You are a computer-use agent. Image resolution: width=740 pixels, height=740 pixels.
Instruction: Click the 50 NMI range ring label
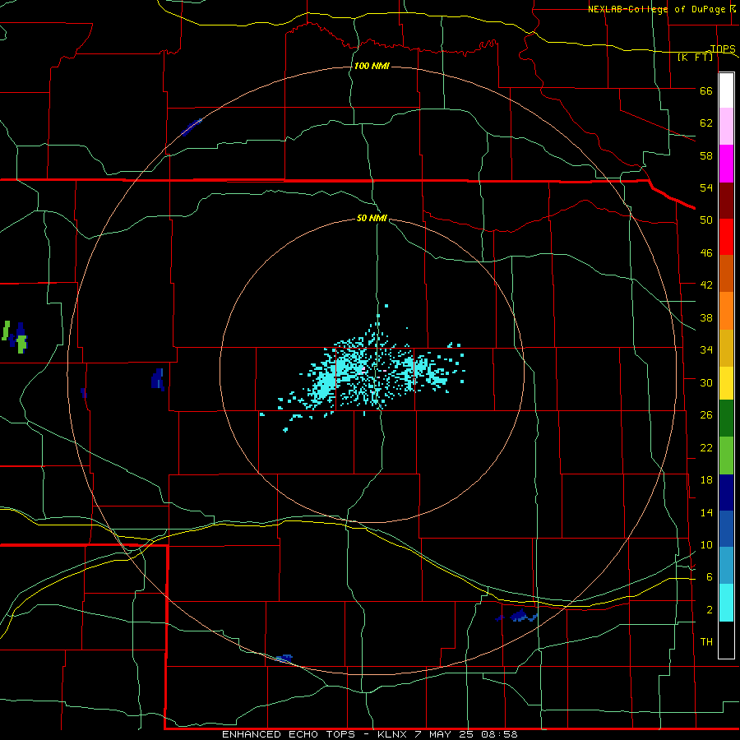click(372, 218)
